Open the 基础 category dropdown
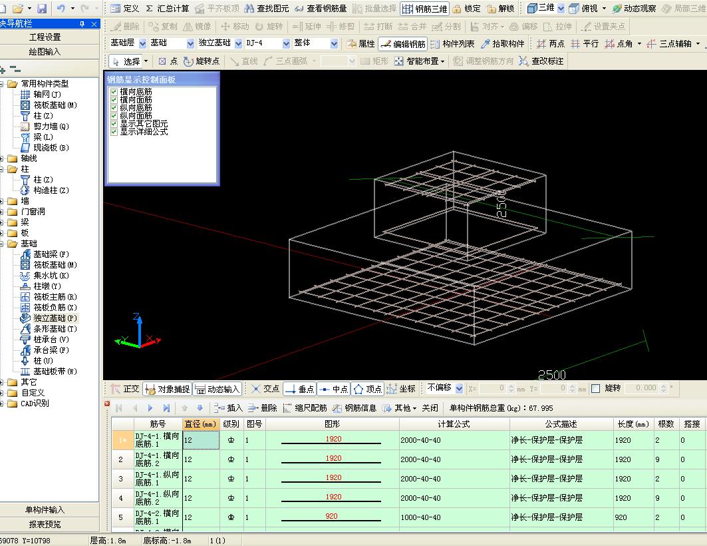 coord(190,44)
